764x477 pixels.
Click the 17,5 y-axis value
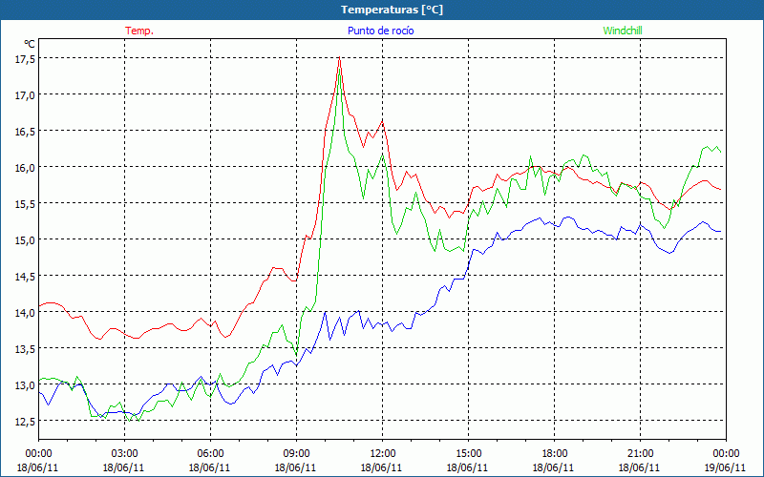click(26, 58)
